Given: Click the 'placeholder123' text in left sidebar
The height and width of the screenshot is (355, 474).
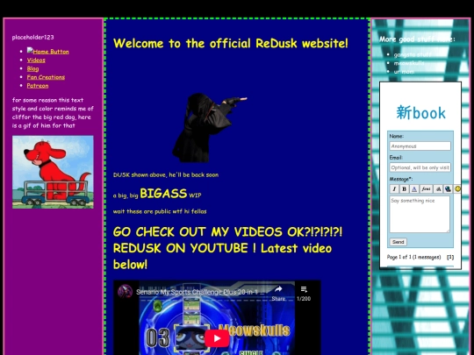Looking at the screenshot, I should coord(33,38).
